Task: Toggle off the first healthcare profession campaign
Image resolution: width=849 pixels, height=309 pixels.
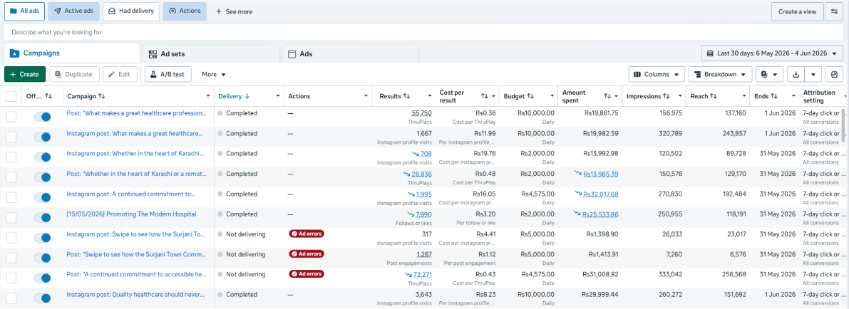Action: (x=42, y=116)
